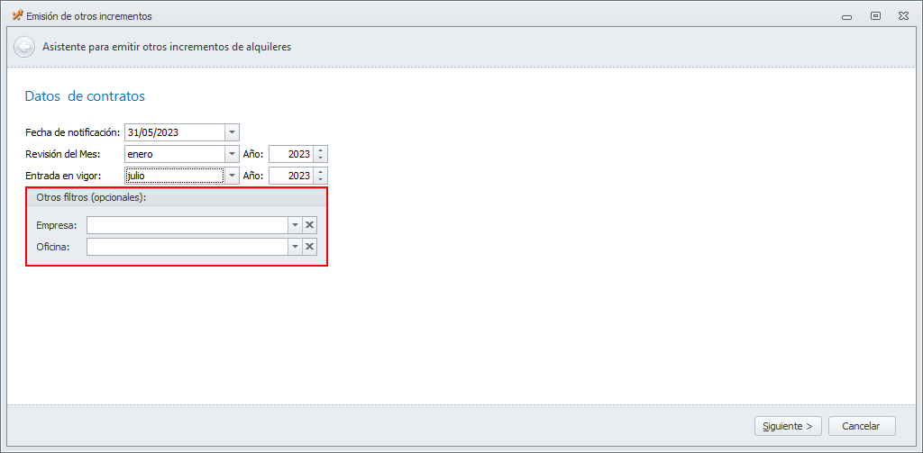
Task: Open the Revisión del Mes month dropdown
Action: (x=232, y=154)
